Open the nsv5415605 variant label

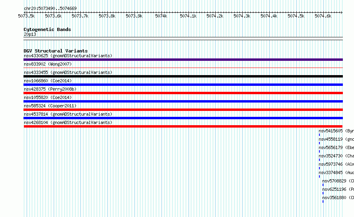click(336, 131)
